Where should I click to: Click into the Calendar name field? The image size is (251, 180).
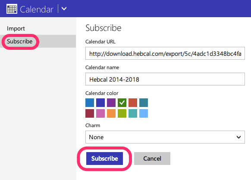pos(165,79)
